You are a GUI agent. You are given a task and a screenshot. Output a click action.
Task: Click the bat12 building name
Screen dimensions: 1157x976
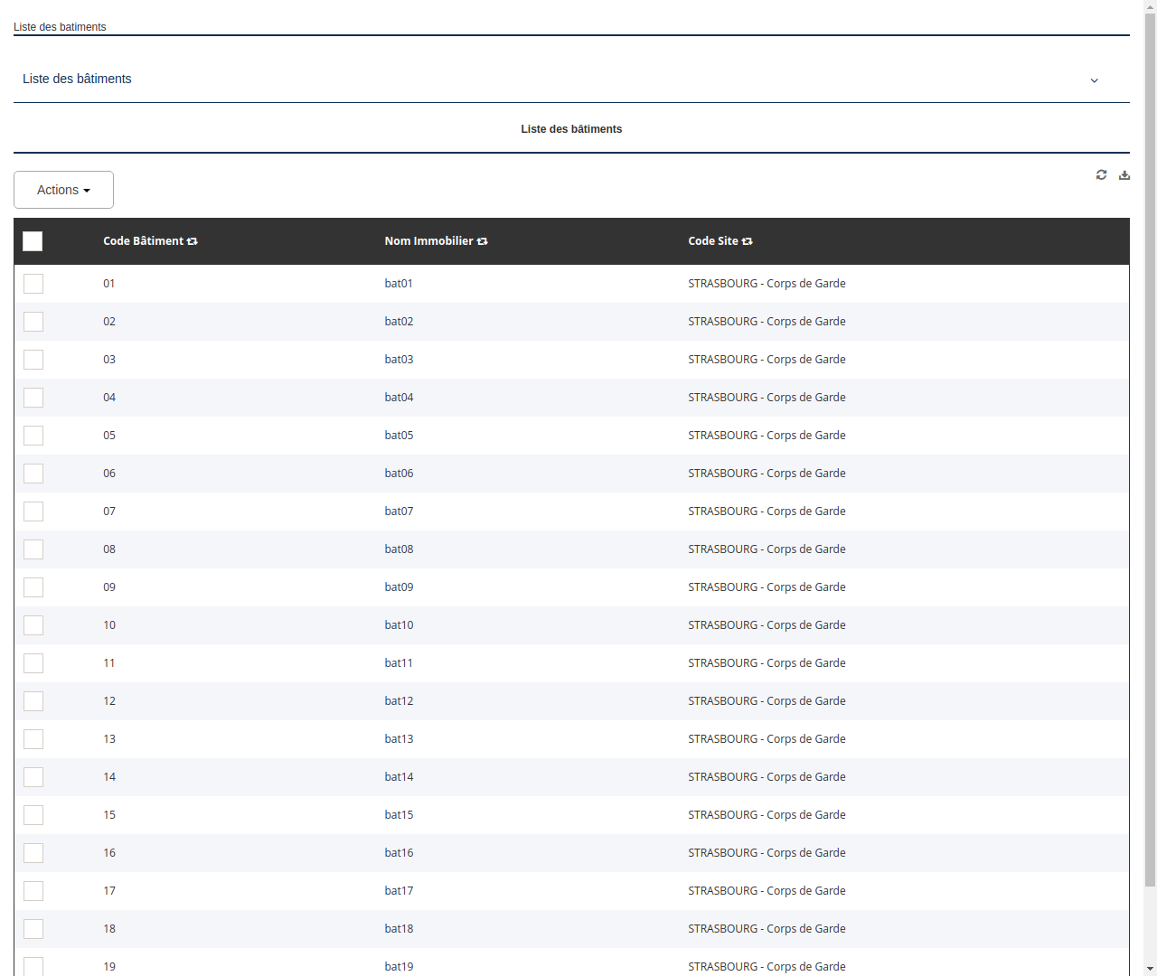(x=399, y=700)
